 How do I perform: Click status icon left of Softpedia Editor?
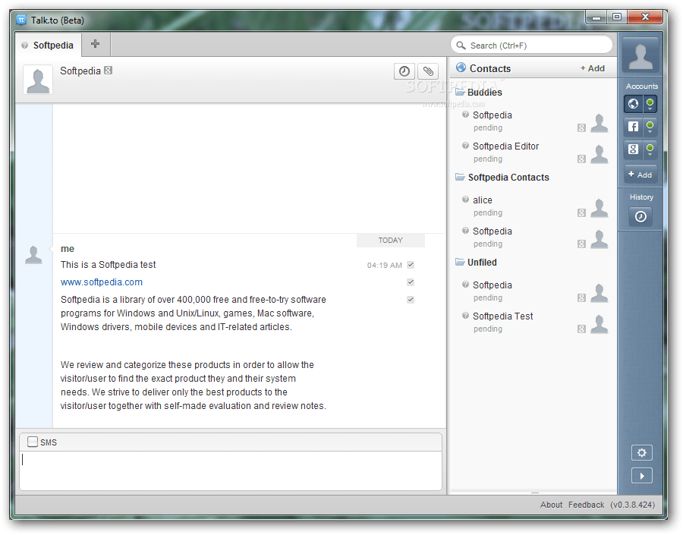465,145
